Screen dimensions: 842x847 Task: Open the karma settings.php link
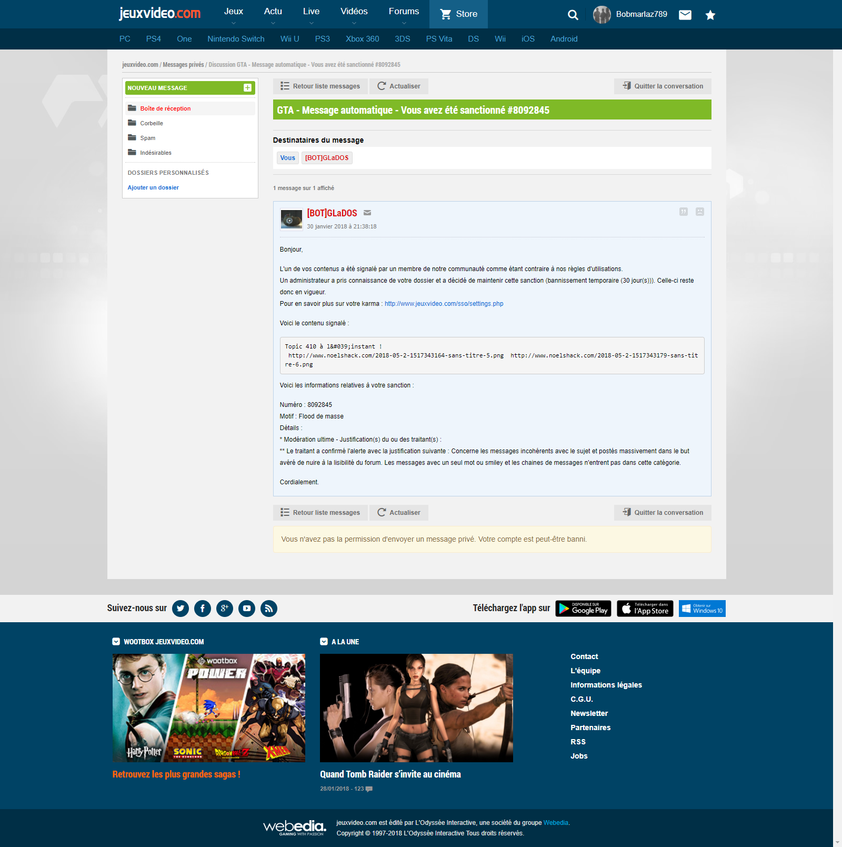[x=444, y=304]
